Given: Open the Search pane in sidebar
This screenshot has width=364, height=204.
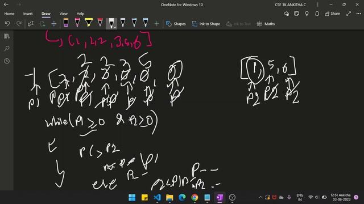Looking at the screenshot, I should tap(7, 49).
